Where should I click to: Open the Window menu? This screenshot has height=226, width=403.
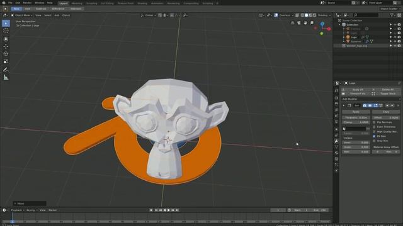tap(39, 3)
